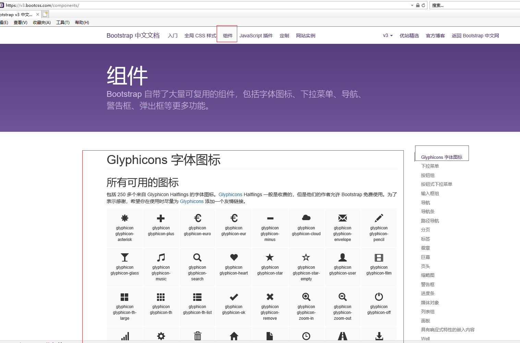Viewport: 520px width, 343px height.
Task: Select the glyphicon-ok checkmark icon
Action: (x=234, y=297)
